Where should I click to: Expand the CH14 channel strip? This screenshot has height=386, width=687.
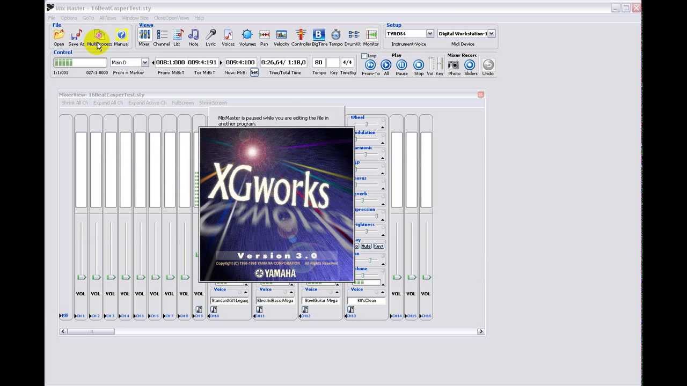[x=391, y=316]
